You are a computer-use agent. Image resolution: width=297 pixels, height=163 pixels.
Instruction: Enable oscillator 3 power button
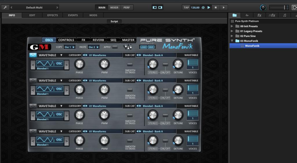click(33, 106)
